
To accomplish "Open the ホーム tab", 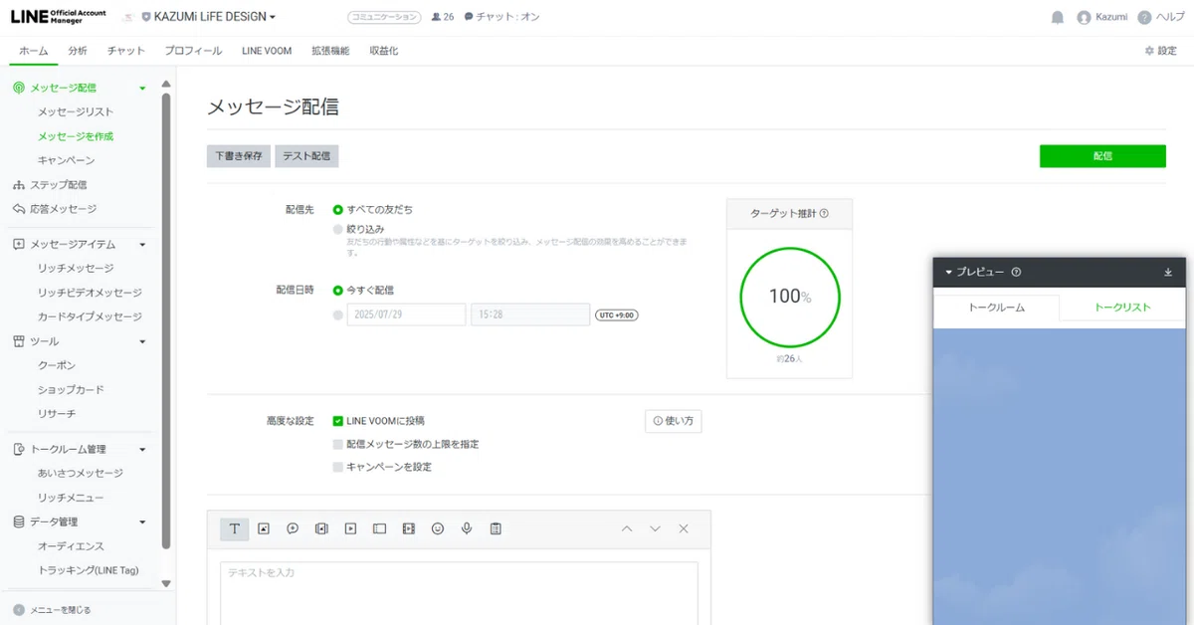I will tap(34, 51).
